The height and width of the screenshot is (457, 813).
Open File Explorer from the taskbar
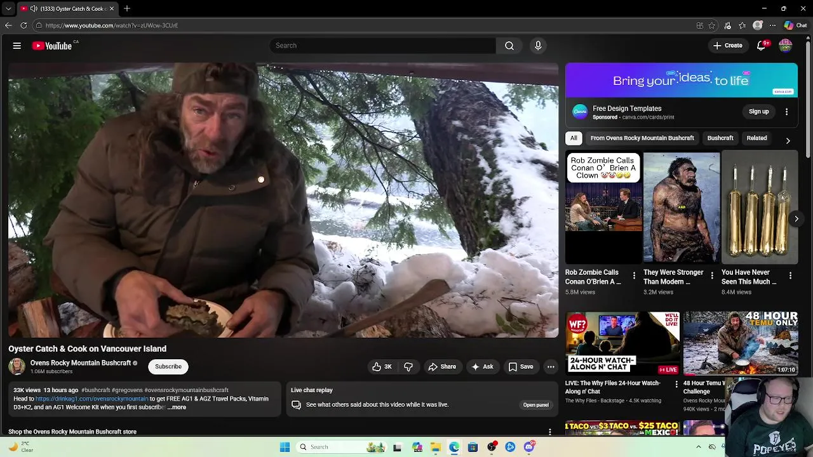tap(436, 447)
